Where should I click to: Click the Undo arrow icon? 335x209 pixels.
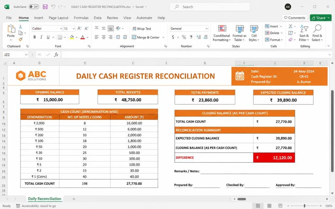coord(53,7)
